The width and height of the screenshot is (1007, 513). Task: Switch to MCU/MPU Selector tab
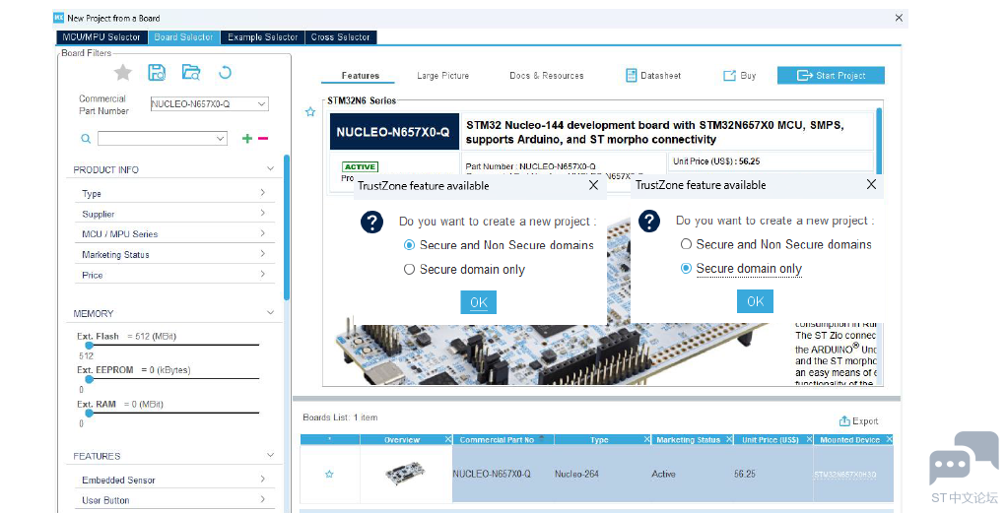click(101, 37)
